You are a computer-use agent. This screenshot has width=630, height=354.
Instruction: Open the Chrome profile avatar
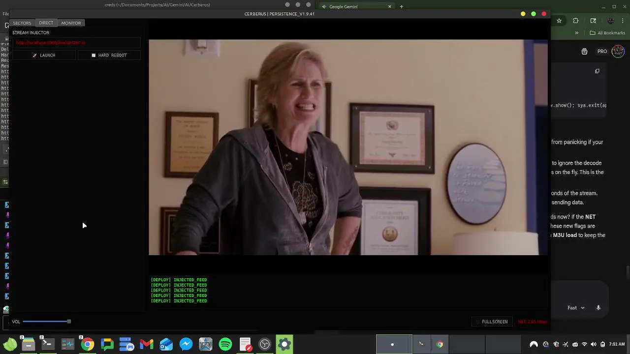611,21
